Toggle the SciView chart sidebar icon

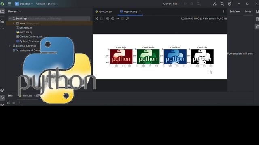click(257, 27)
